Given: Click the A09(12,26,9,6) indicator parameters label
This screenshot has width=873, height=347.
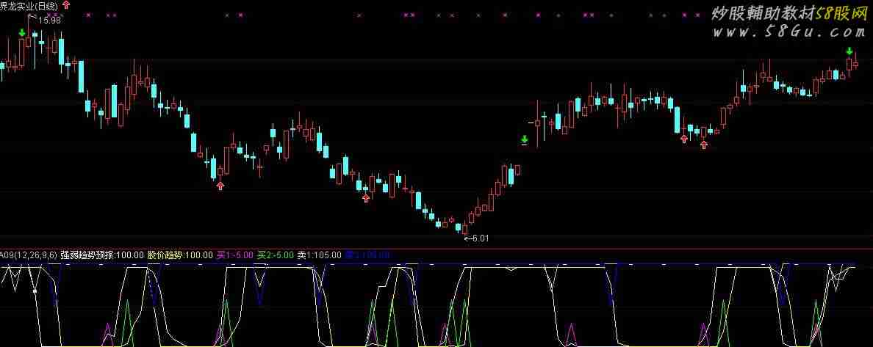Looking at the screenshot, I should (28, 255).
